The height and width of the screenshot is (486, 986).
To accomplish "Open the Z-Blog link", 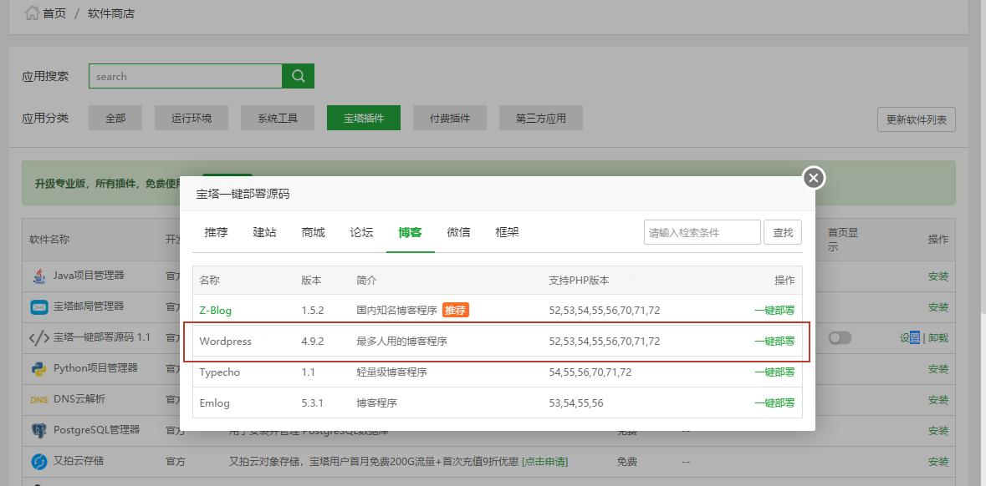I will [x=216, y=311].
